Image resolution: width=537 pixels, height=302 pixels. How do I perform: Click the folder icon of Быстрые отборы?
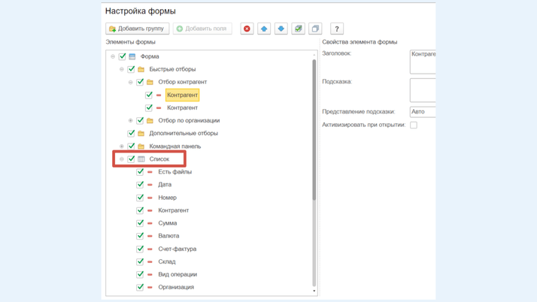141,69
